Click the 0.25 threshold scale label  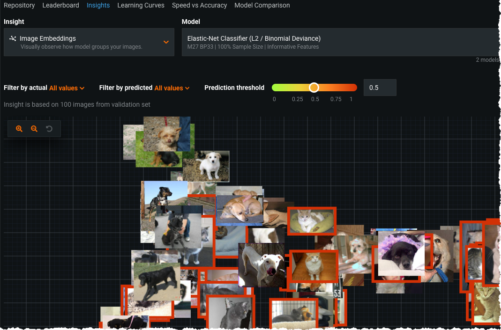click(x=298, y=99)
